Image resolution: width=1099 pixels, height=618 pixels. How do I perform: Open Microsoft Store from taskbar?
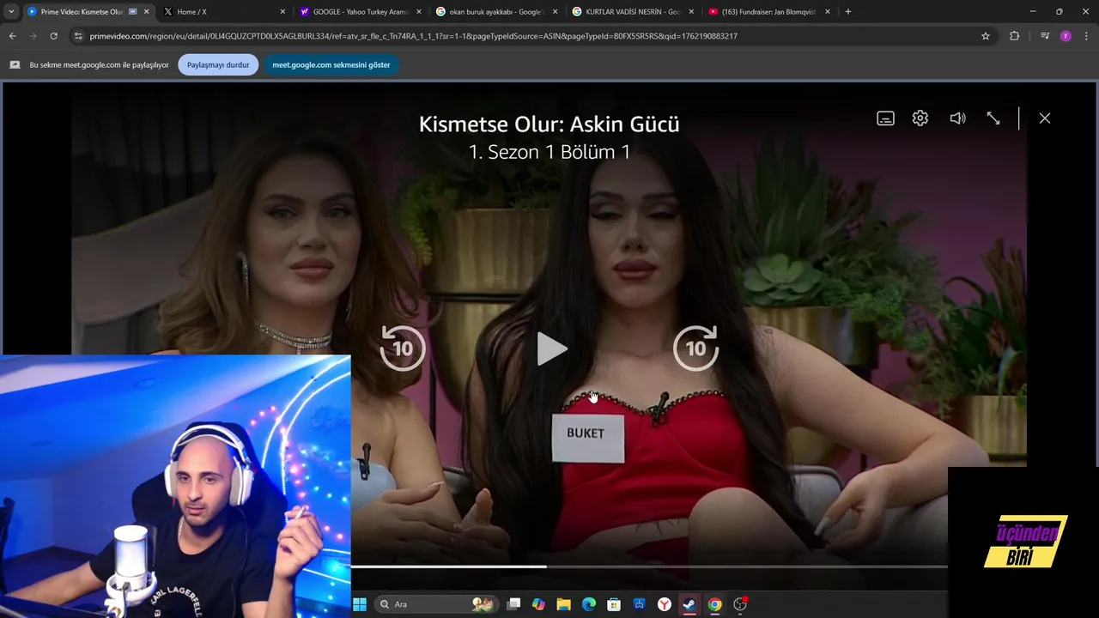614,604
